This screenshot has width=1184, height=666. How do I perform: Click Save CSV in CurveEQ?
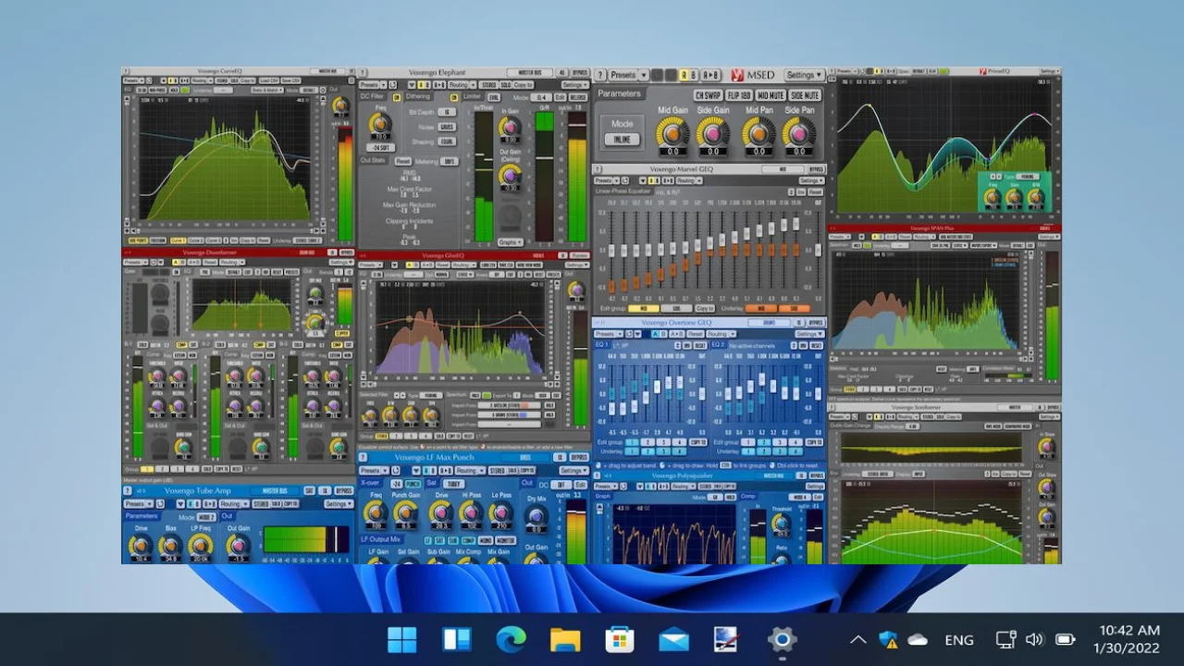coord(290,80)
